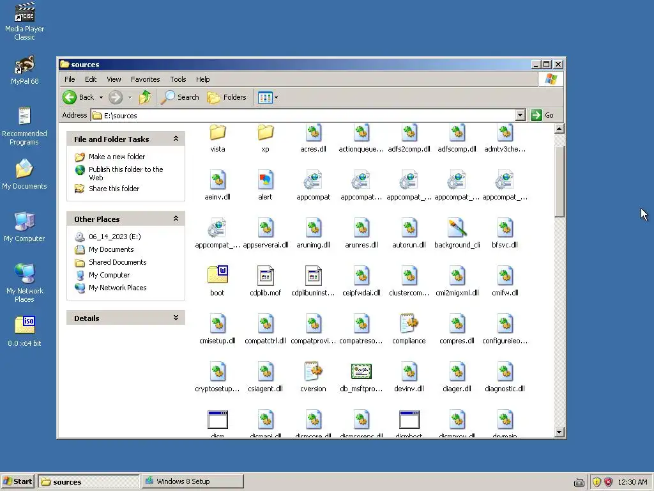This screenshot has height=491, width=654.
Task: Click the Views toolbar icon
Action: click(x=265, y=98)
